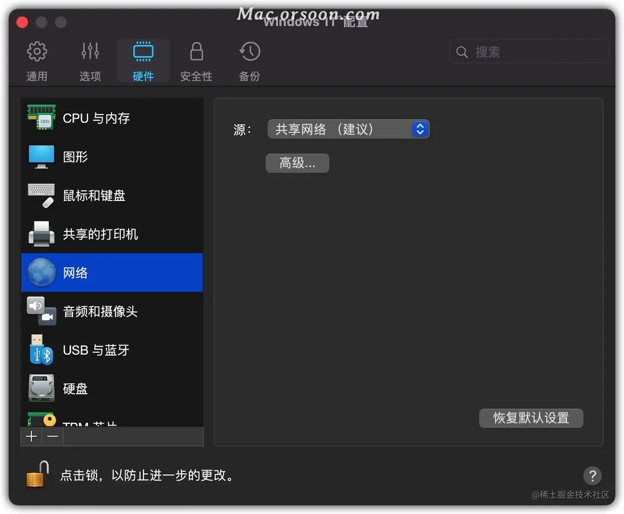Click the 图形 monitor icon

(x=41, y=157)
